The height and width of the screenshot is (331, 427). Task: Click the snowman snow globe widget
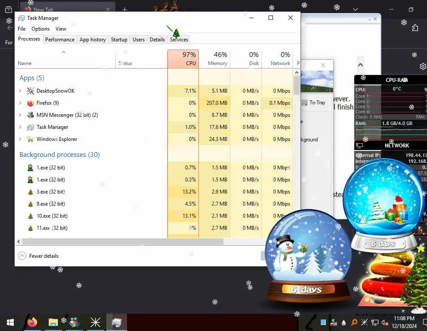click(x=308, y=256)
